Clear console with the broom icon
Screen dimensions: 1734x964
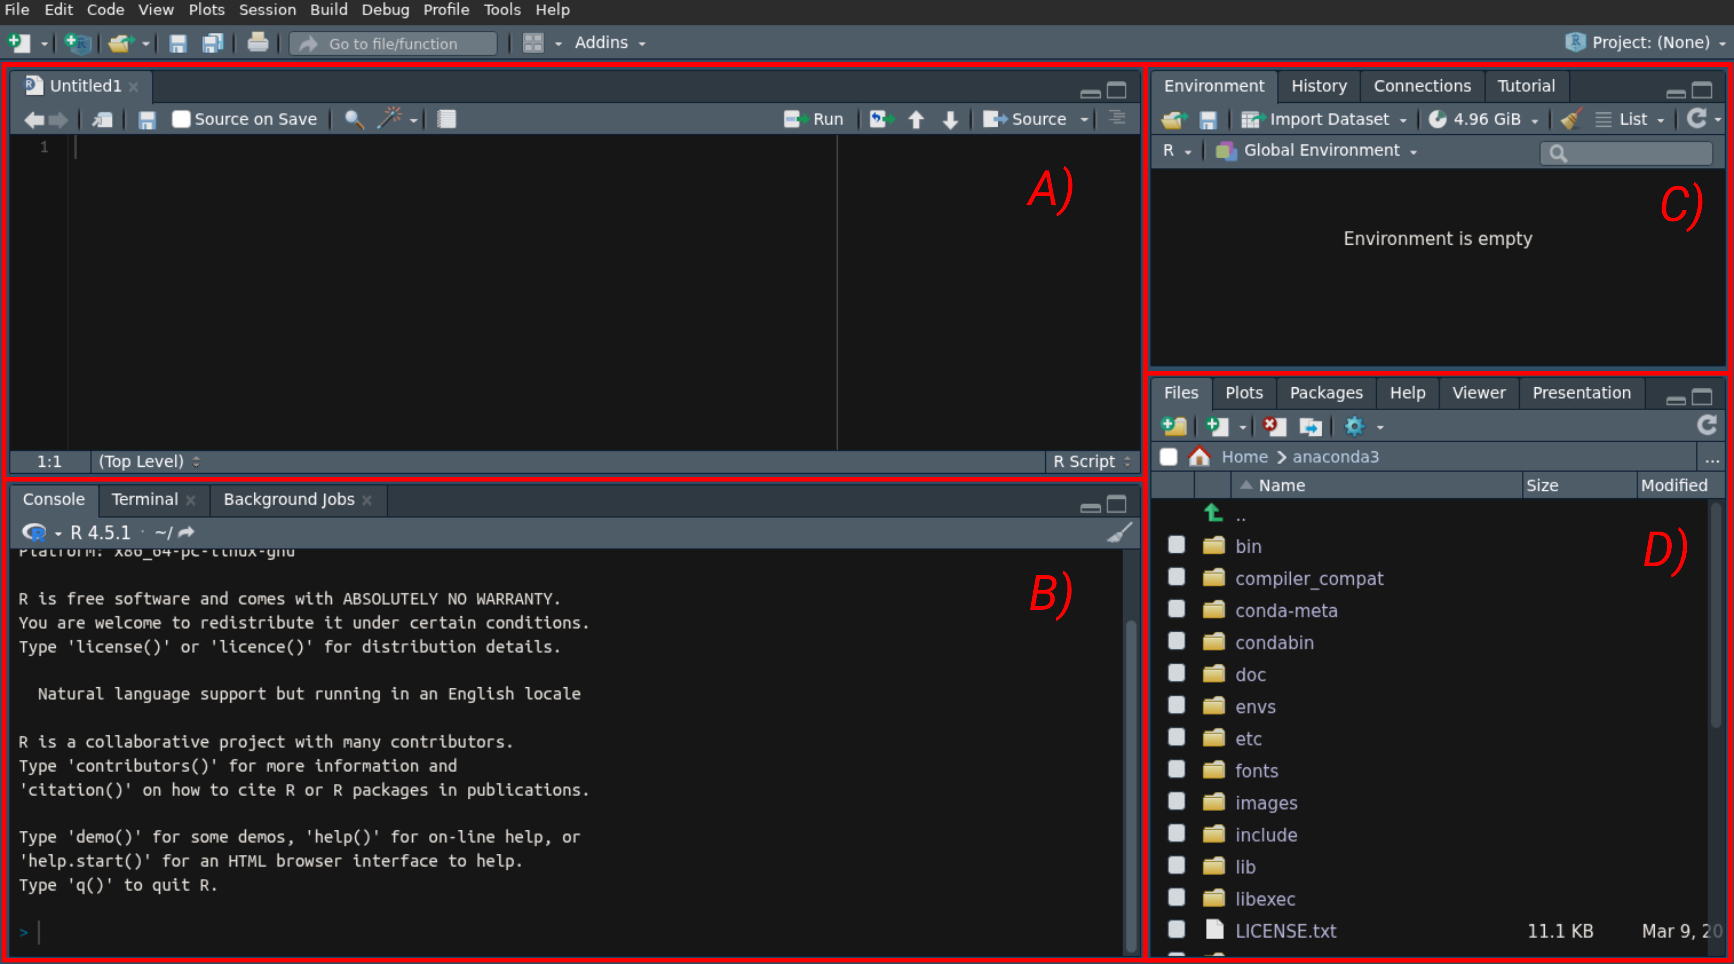click(1119, 532)
